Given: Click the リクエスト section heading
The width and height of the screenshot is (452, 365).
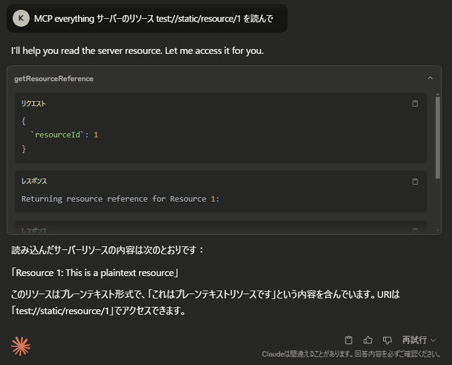Looking at the screenshot, I should point(33,104).
